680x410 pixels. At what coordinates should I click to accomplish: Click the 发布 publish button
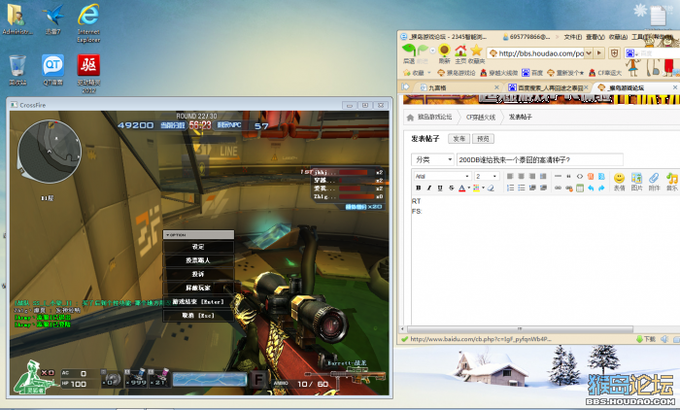[459, 138]
